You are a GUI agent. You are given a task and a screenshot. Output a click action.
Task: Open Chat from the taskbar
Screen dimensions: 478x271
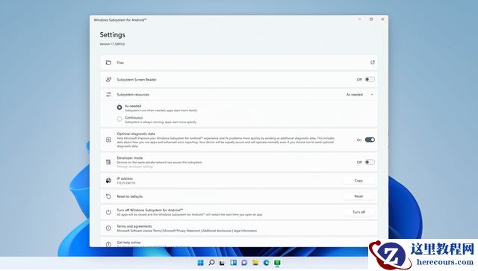pos(244,263)
